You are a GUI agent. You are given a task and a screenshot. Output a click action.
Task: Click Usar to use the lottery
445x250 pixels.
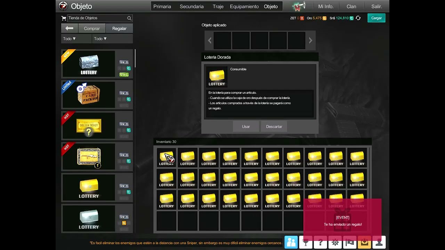246,127
